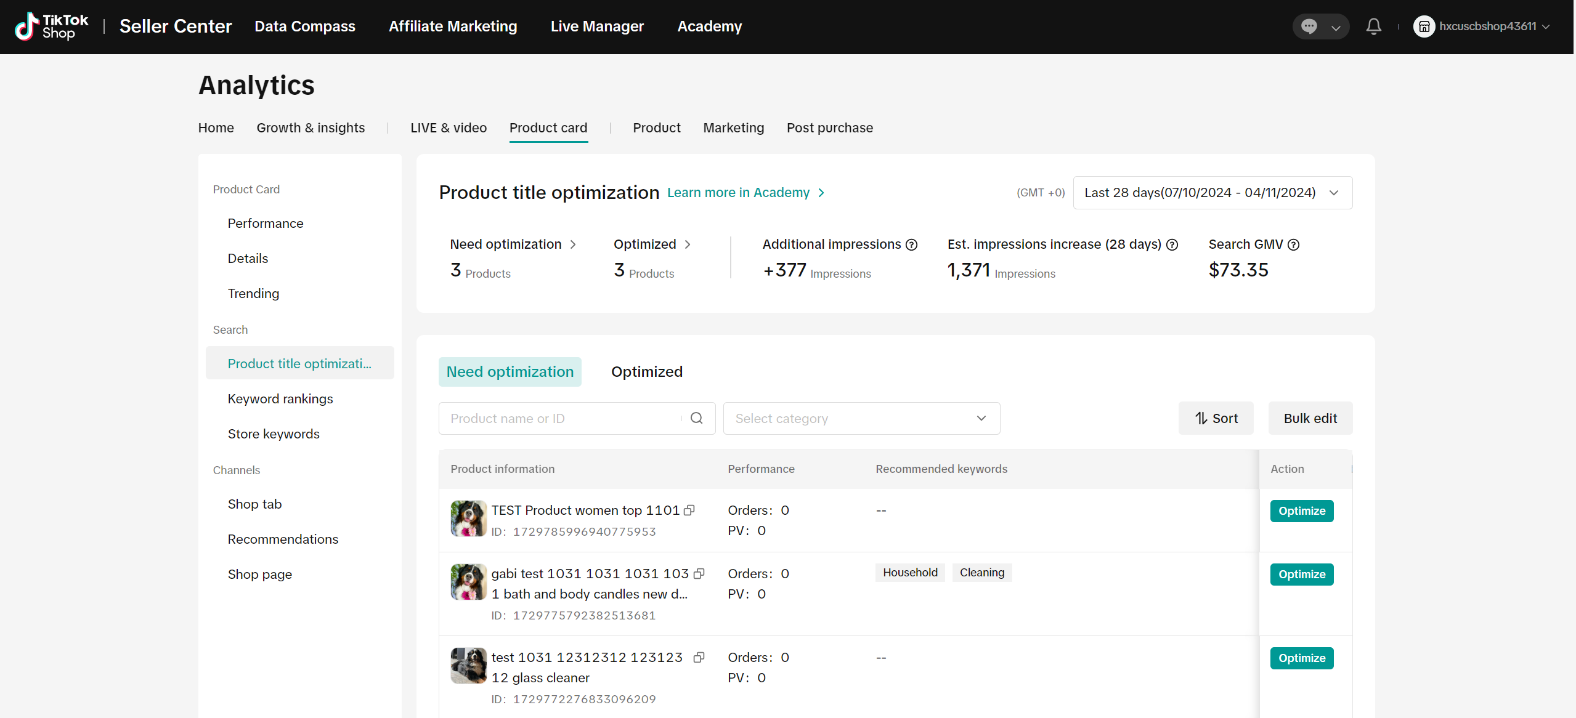Click the Sort button
The height and width of the screenshot is (718, 1576).
[x=1216, y=418]
